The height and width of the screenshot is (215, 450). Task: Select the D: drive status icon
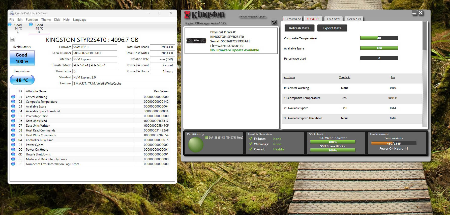pyautogui.click(x=31, y=24)
